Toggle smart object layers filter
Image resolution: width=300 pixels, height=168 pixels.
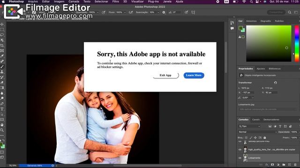click(291, 126)
